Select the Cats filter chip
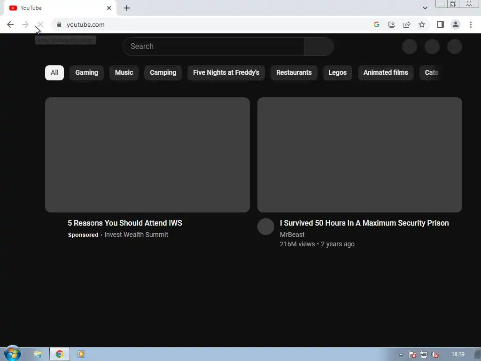The width and height of the screenshot is (481, 361). [x=430, y=73]
